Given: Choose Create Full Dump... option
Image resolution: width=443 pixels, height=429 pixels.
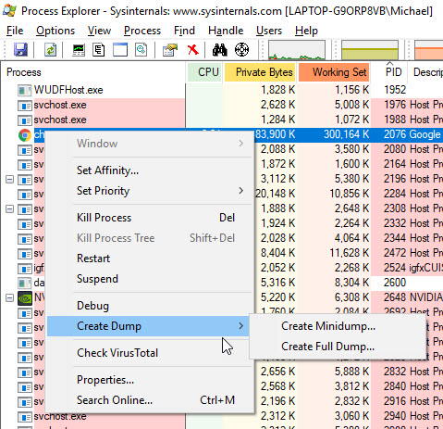Looking at the screenshot, I should coord(327,347).
